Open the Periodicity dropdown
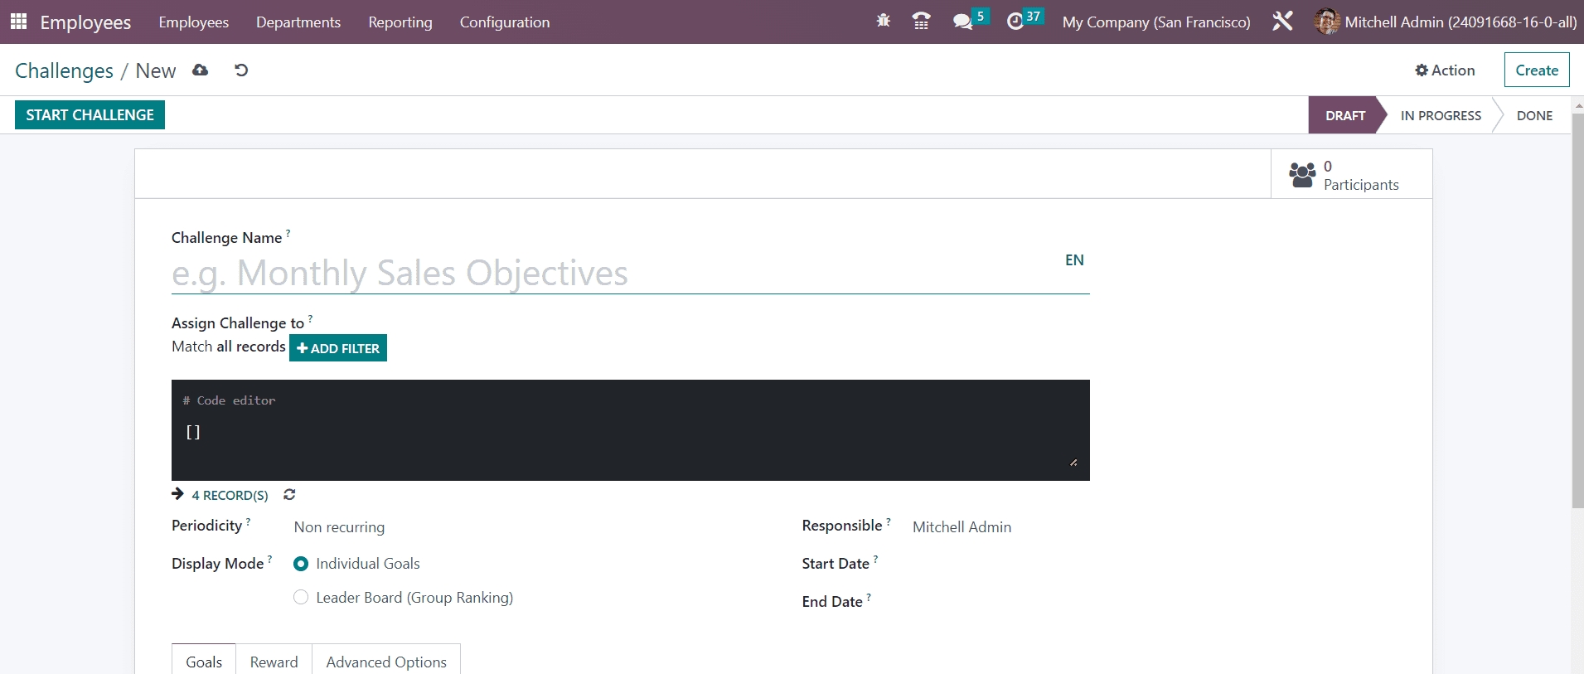Image resolution: width=1584 pixels, height=674 pixels. click(x=530, y=527)
